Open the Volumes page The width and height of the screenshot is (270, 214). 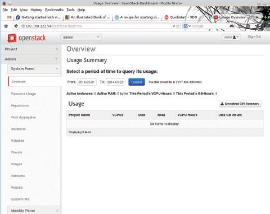tap(17, 141)
